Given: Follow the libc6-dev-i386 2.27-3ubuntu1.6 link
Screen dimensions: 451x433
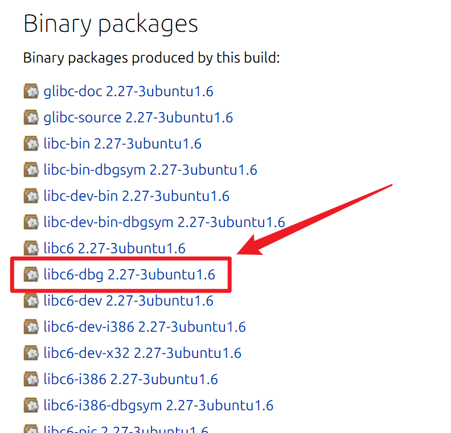Looking at the screenshot, I should tap(145, 327).
